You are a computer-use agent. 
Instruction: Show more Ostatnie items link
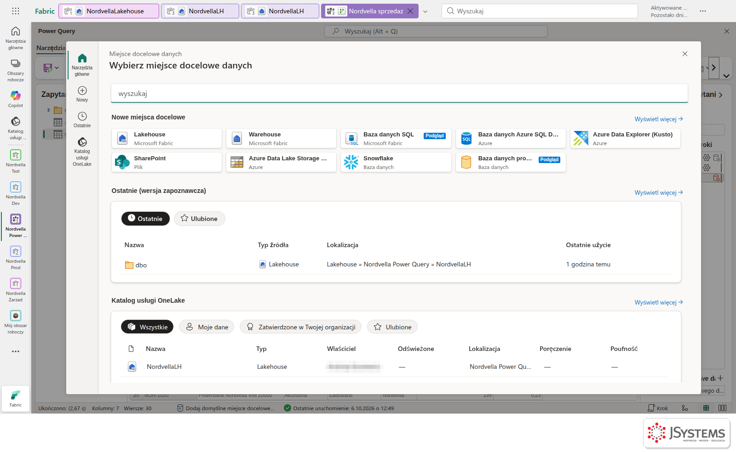pyautogui.click(x=658, y=192)
